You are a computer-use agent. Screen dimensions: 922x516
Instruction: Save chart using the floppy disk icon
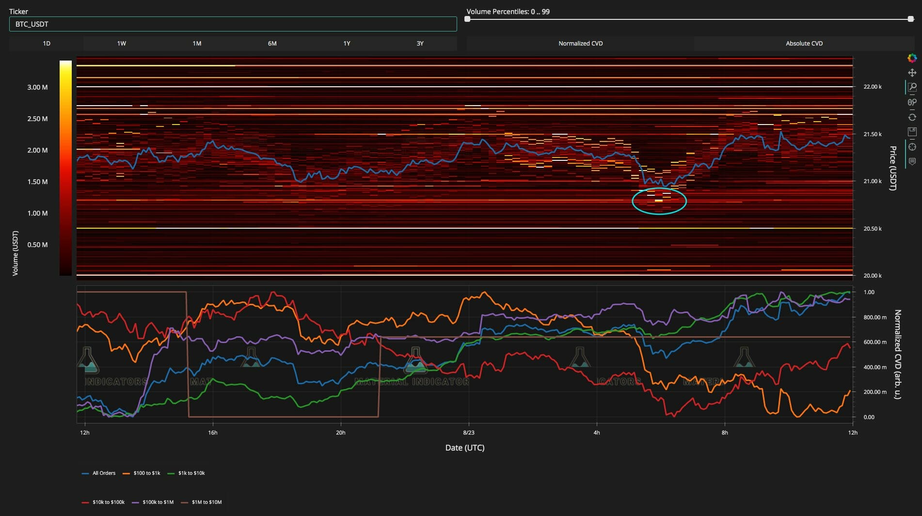click(912, 132)
